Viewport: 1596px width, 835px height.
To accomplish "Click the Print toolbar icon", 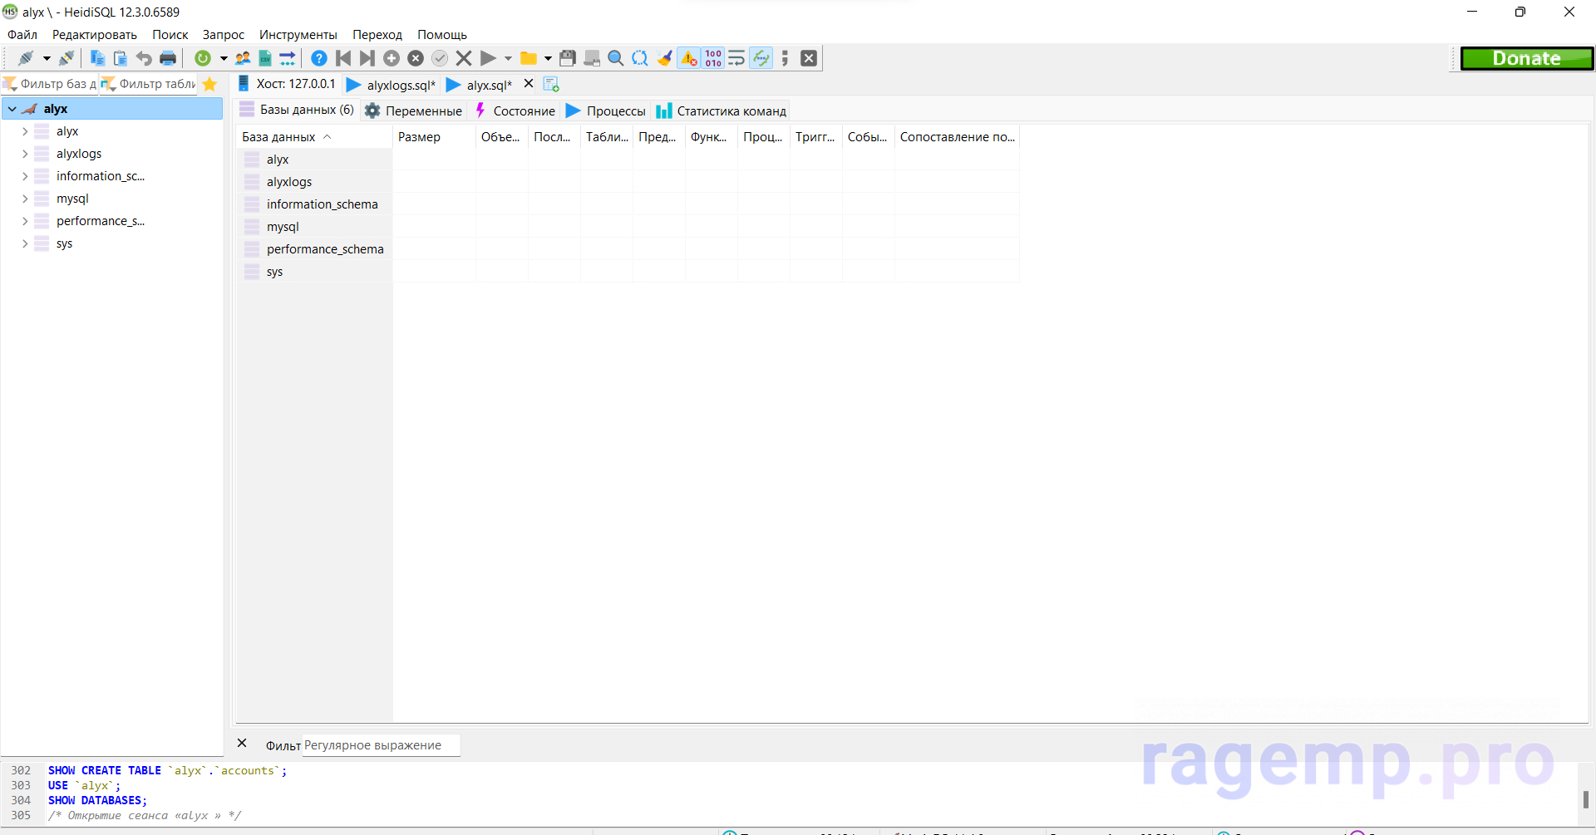I will [x=168, y=58].
